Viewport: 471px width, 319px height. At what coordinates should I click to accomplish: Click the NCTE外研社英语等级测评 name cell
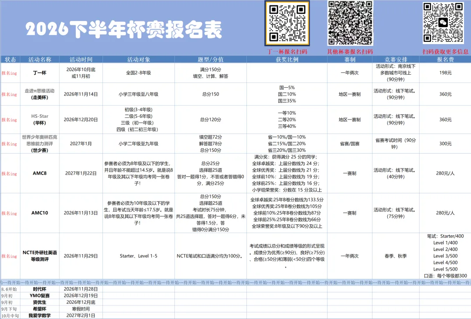[40, 256]
